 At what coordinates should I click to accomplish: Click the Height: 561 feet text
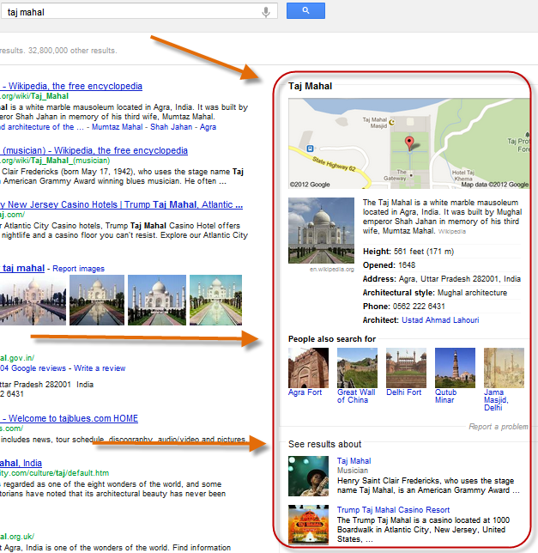click(408, 252)
